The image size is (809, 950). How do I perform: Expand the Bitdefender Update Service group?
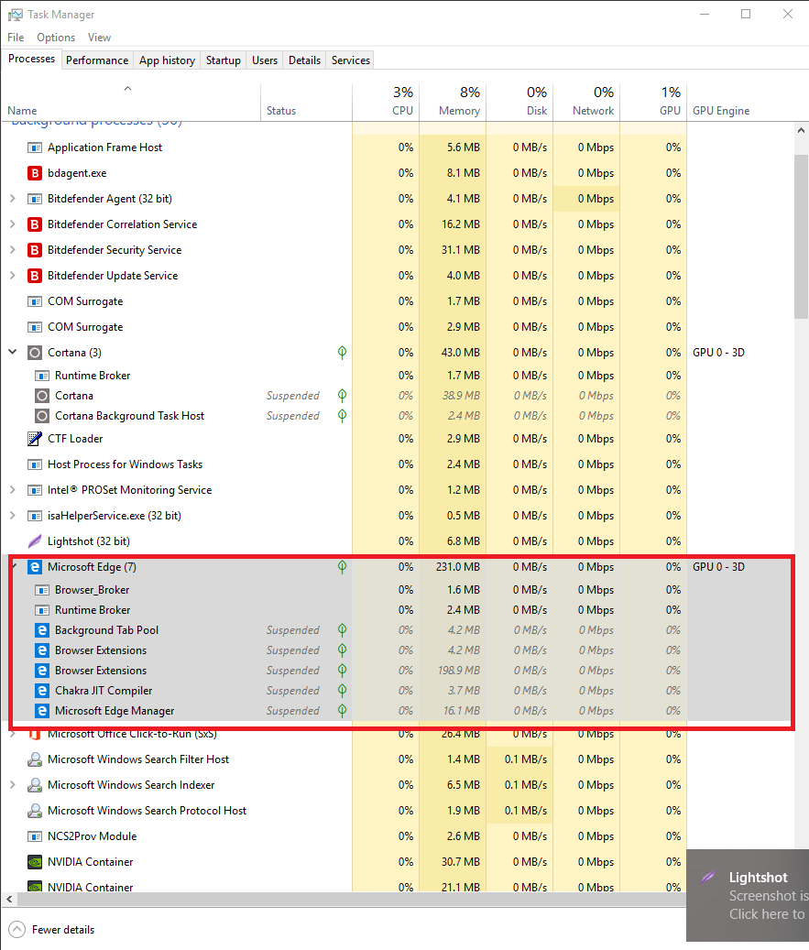(12, 276)
